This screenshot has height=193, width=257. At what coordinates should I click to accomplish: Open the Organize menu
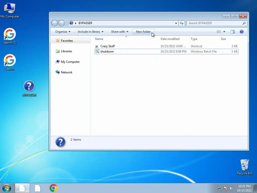click(62, 31)
